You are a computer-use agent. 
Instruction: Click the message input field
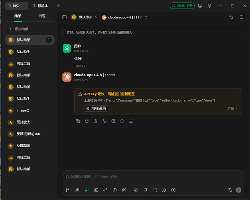[x=153, y=177]
